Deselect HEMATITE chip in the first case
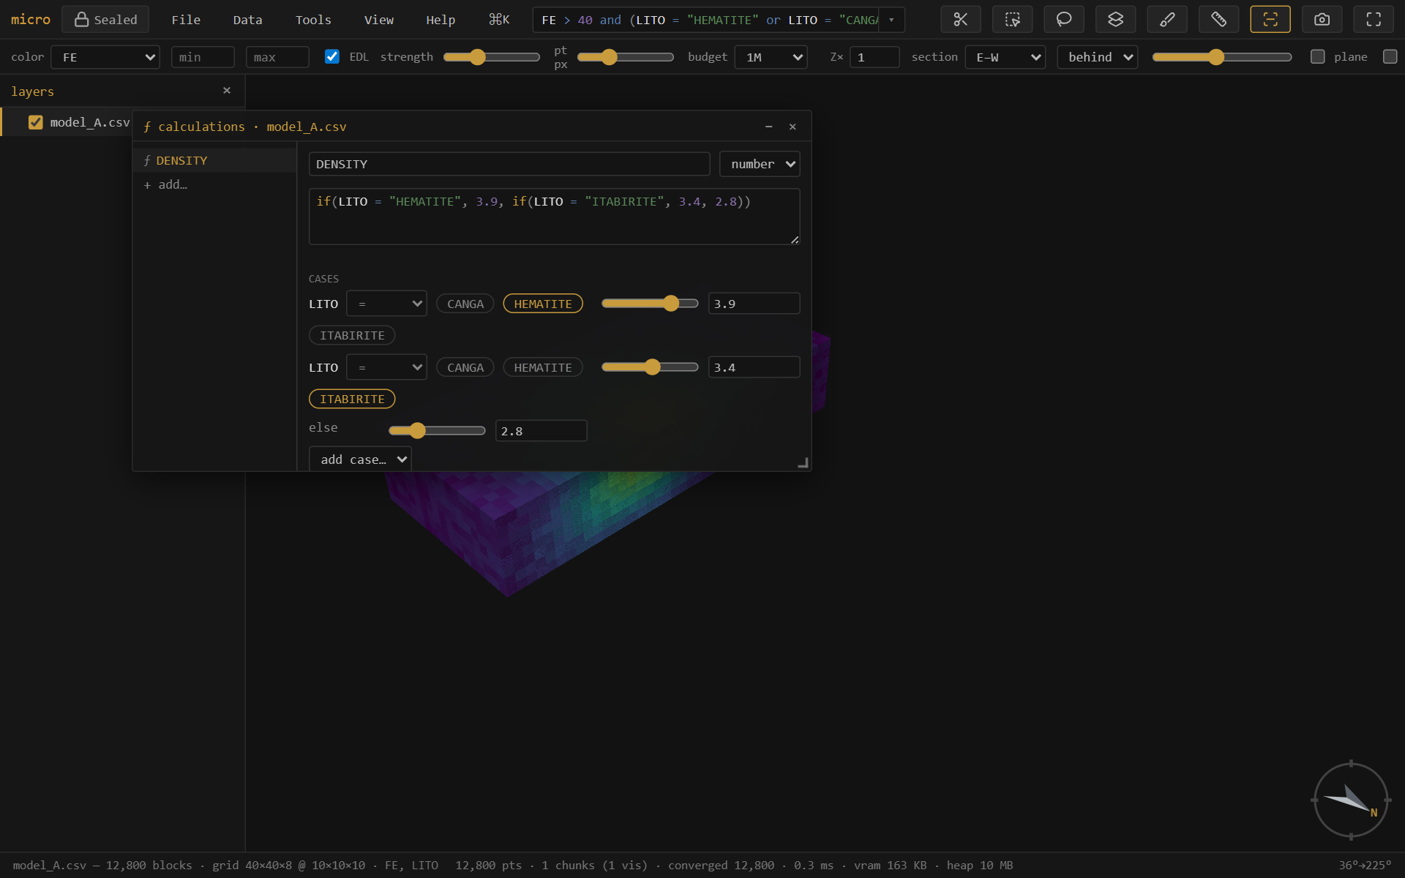This screenshot has width=1405, height=878. [x=543, y=304]
